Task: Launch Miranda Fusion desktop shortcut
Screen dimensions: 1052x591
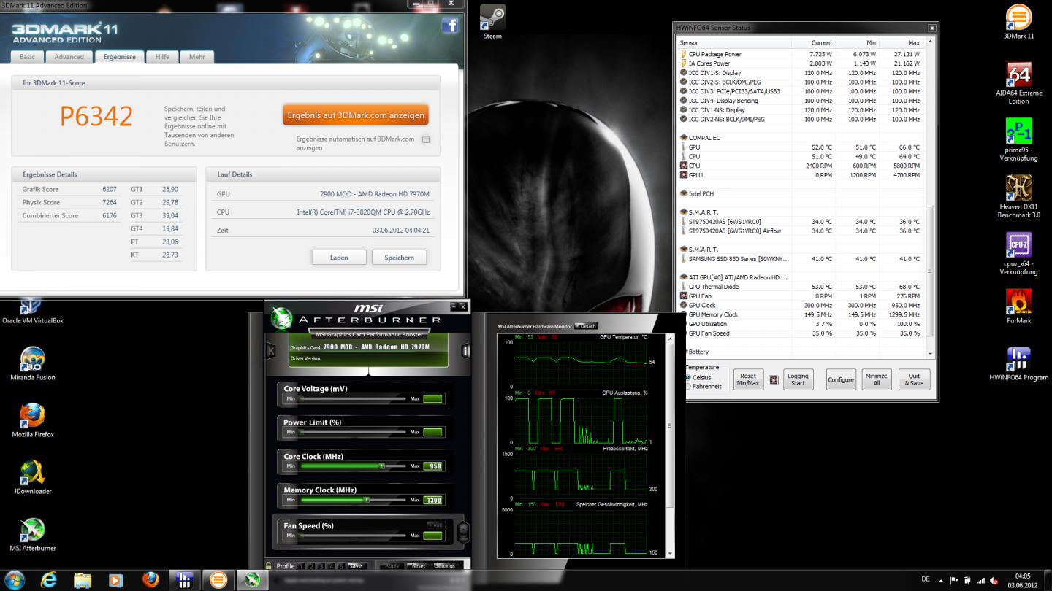Action: pyautogui.click(x=33, y=363)
